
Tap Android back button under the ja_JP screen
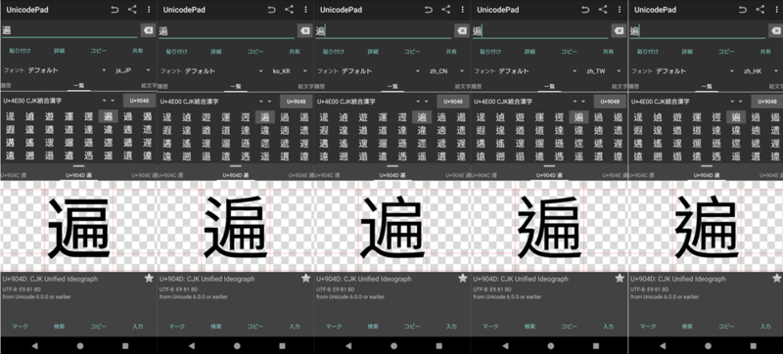(34, 345)
